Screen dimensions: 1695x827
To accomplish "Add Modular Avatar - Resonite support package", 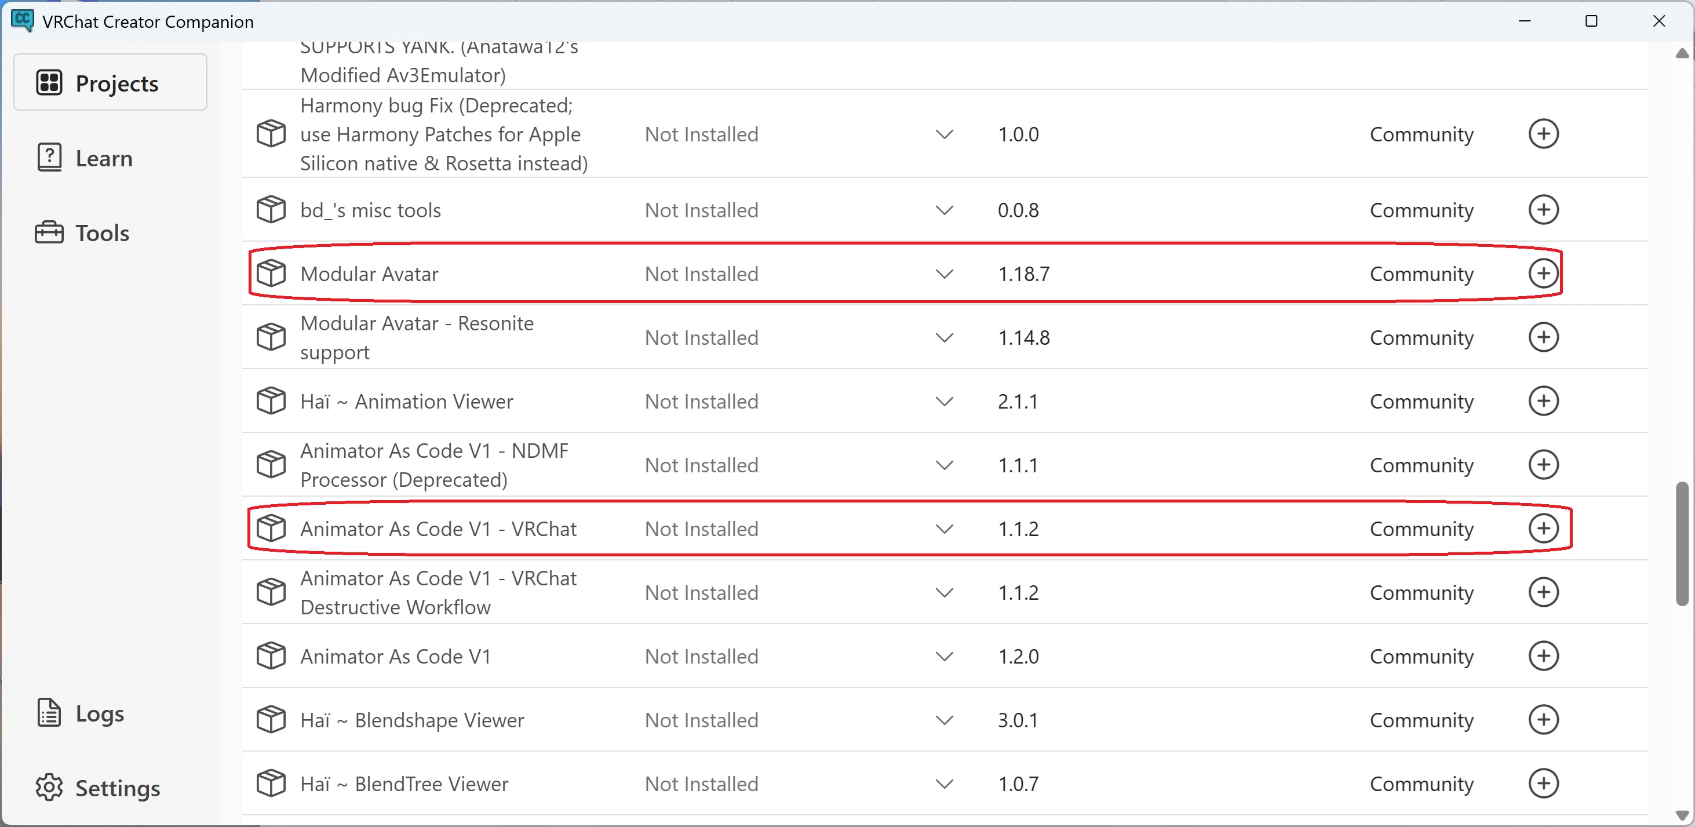I will pos(1543,337).
